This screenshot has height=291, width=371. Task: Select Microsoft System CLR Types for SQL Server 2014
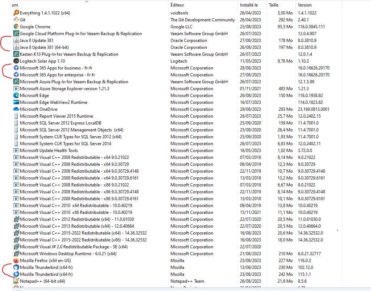[66, 143]
